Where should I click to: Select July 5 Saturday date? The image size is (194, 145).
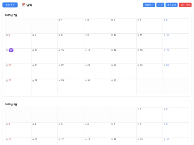pyautogui.click(x=167, y=20)
